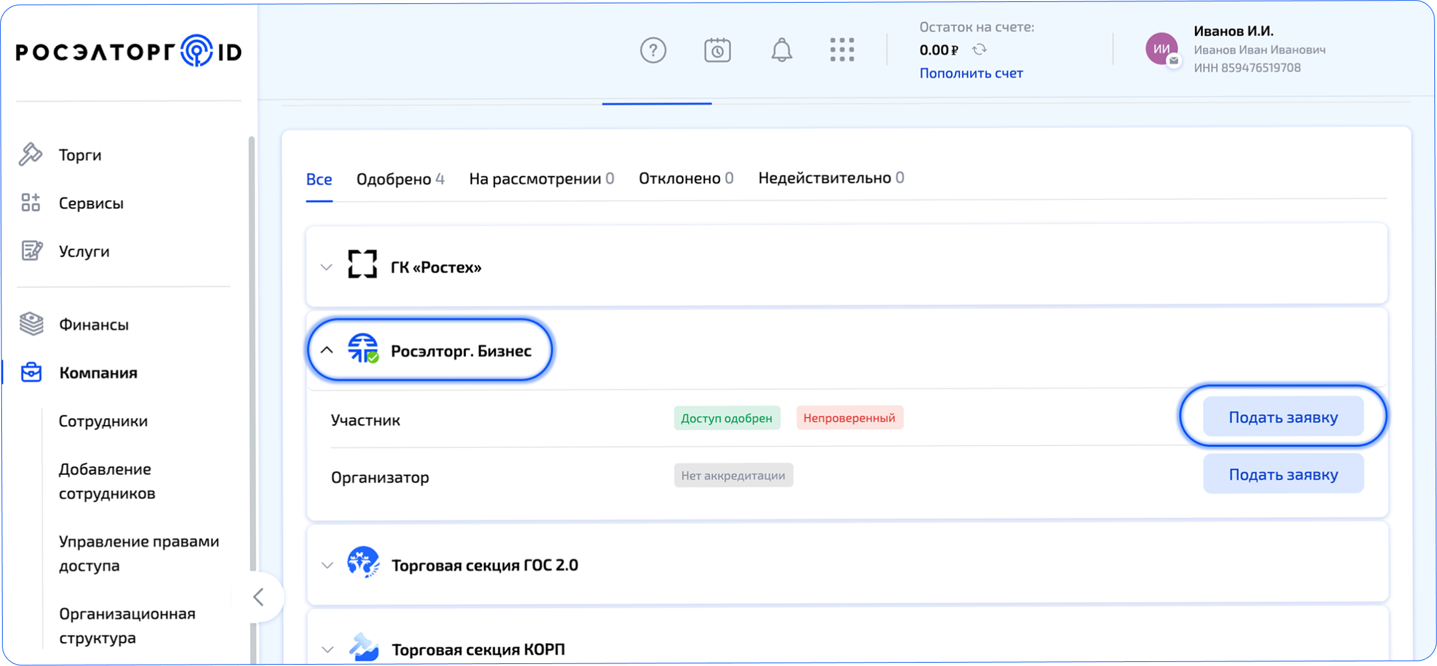The height and width of the screenshot is (666, 1437).
Task: Expand the ГК «Ростех» section
Action: click(327, 267)
